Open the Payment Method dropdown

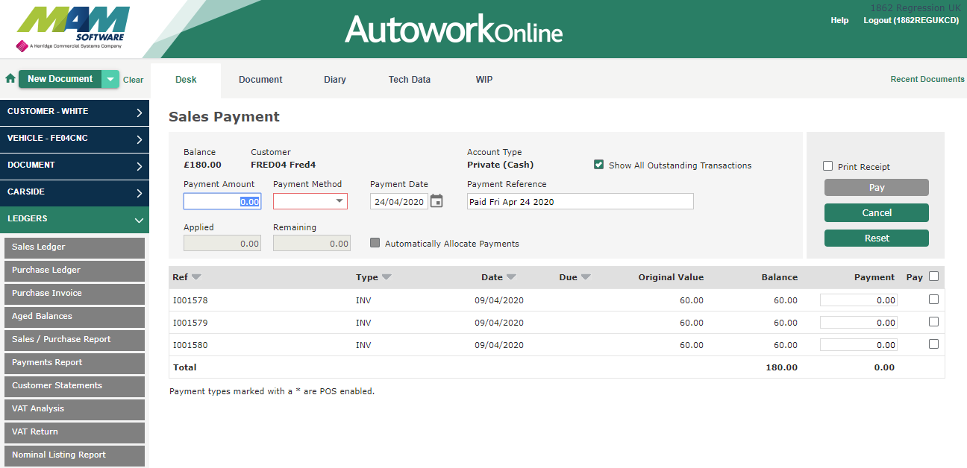point(310,201)
